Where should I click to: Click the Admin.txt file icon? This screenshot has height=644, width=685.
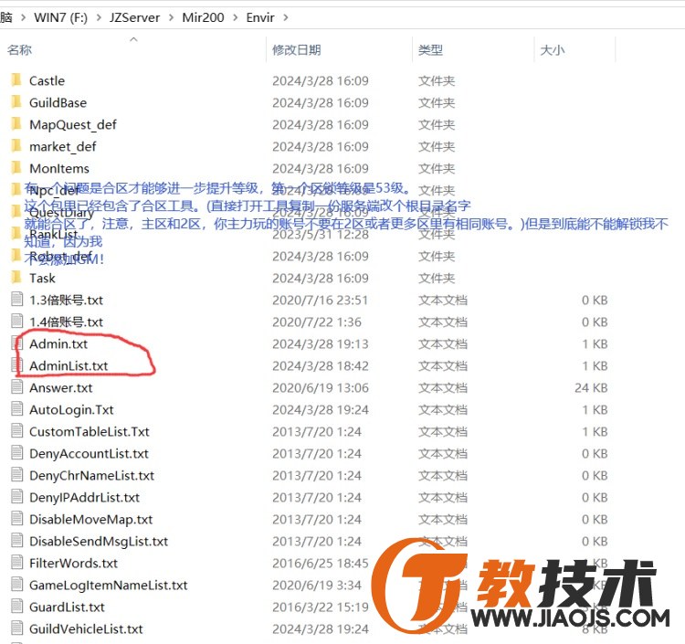pos(16,343)
